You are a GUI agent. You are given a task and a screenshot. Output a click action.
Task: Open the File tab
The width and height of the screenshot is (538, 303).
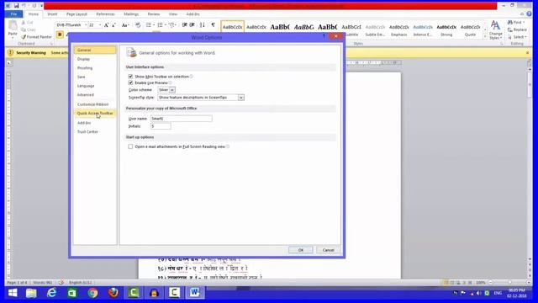[13, 14]
